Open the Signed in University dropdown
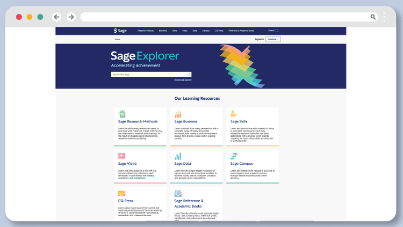 (x=273, y=39)
